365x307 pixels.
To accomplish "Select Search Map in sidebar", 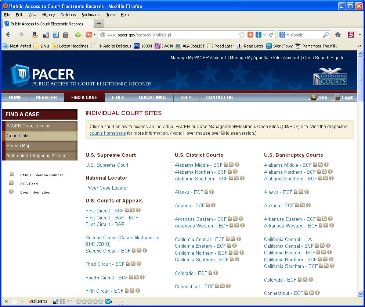I will click(40, 145).
